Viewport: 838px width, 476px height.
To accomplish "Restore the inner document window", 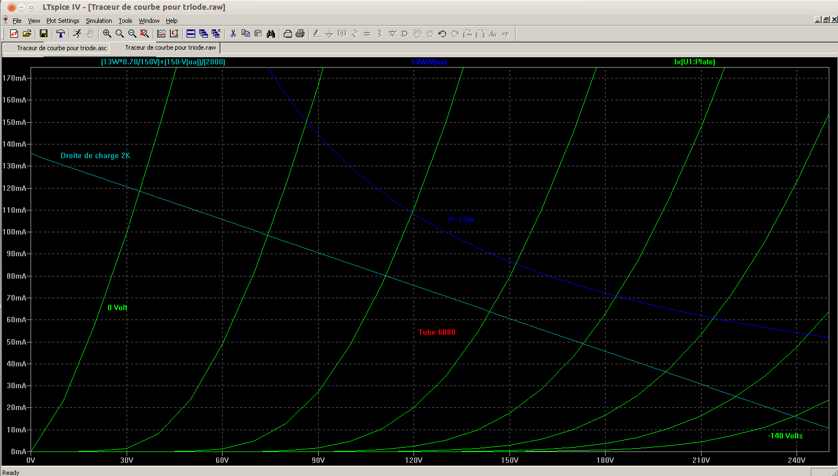I will tap(826, 20).
